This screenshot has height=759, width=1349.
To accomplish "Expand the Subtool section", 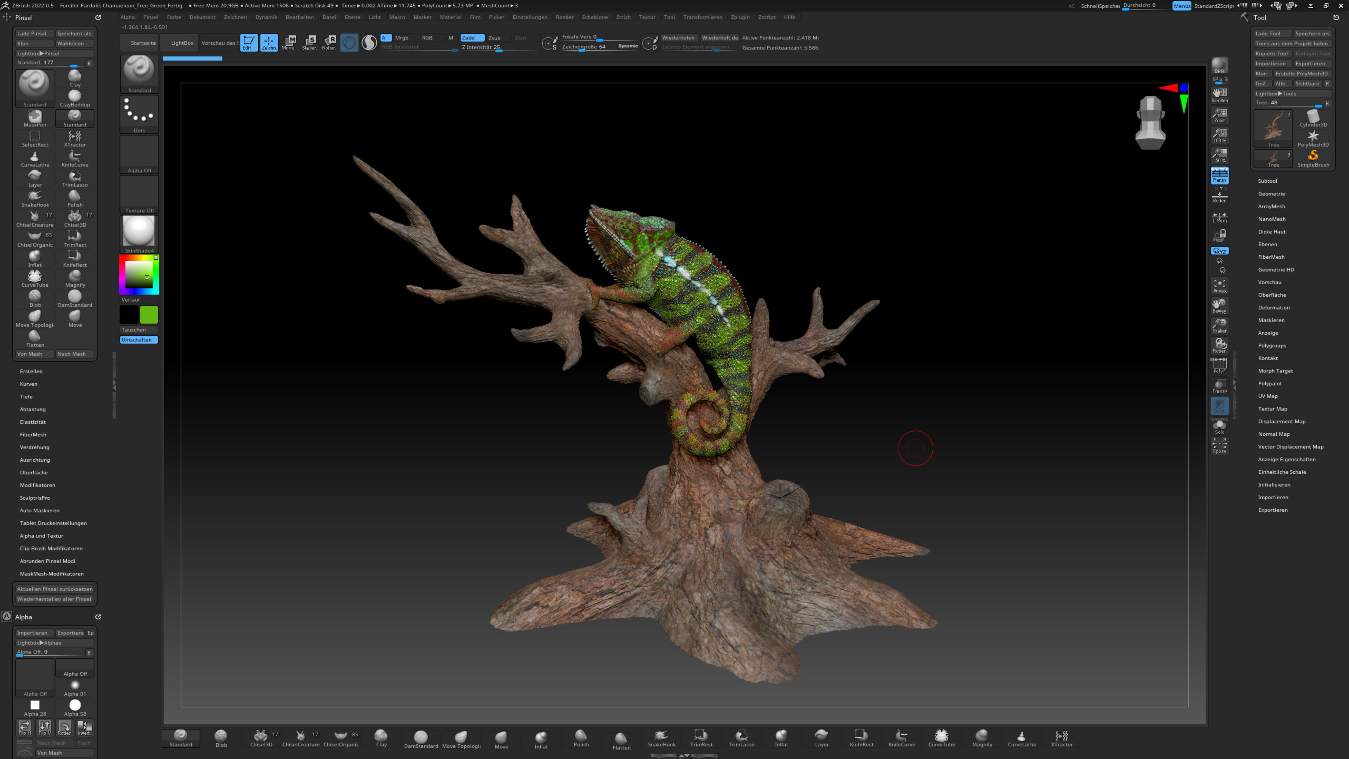I will 1267,181.
